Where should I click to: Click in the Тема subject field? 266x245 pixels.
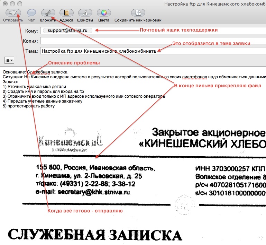[x=208, y=51]
